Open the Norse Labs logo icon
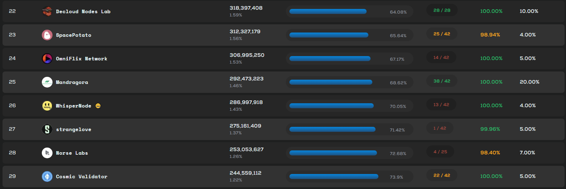This screenshot has width=566, height=189. (x=47, y=153)
